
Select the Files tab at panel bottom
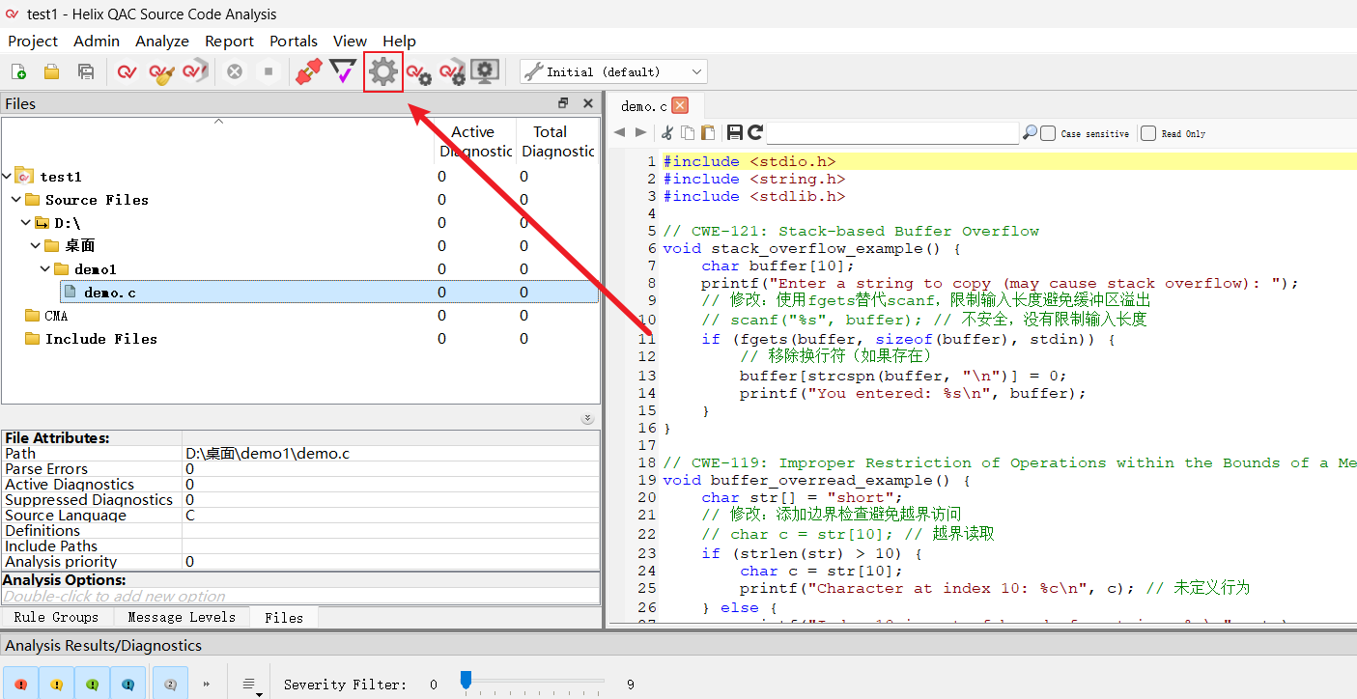point(284,617)
